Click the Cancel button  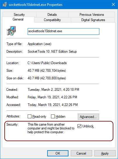[81, 153]
